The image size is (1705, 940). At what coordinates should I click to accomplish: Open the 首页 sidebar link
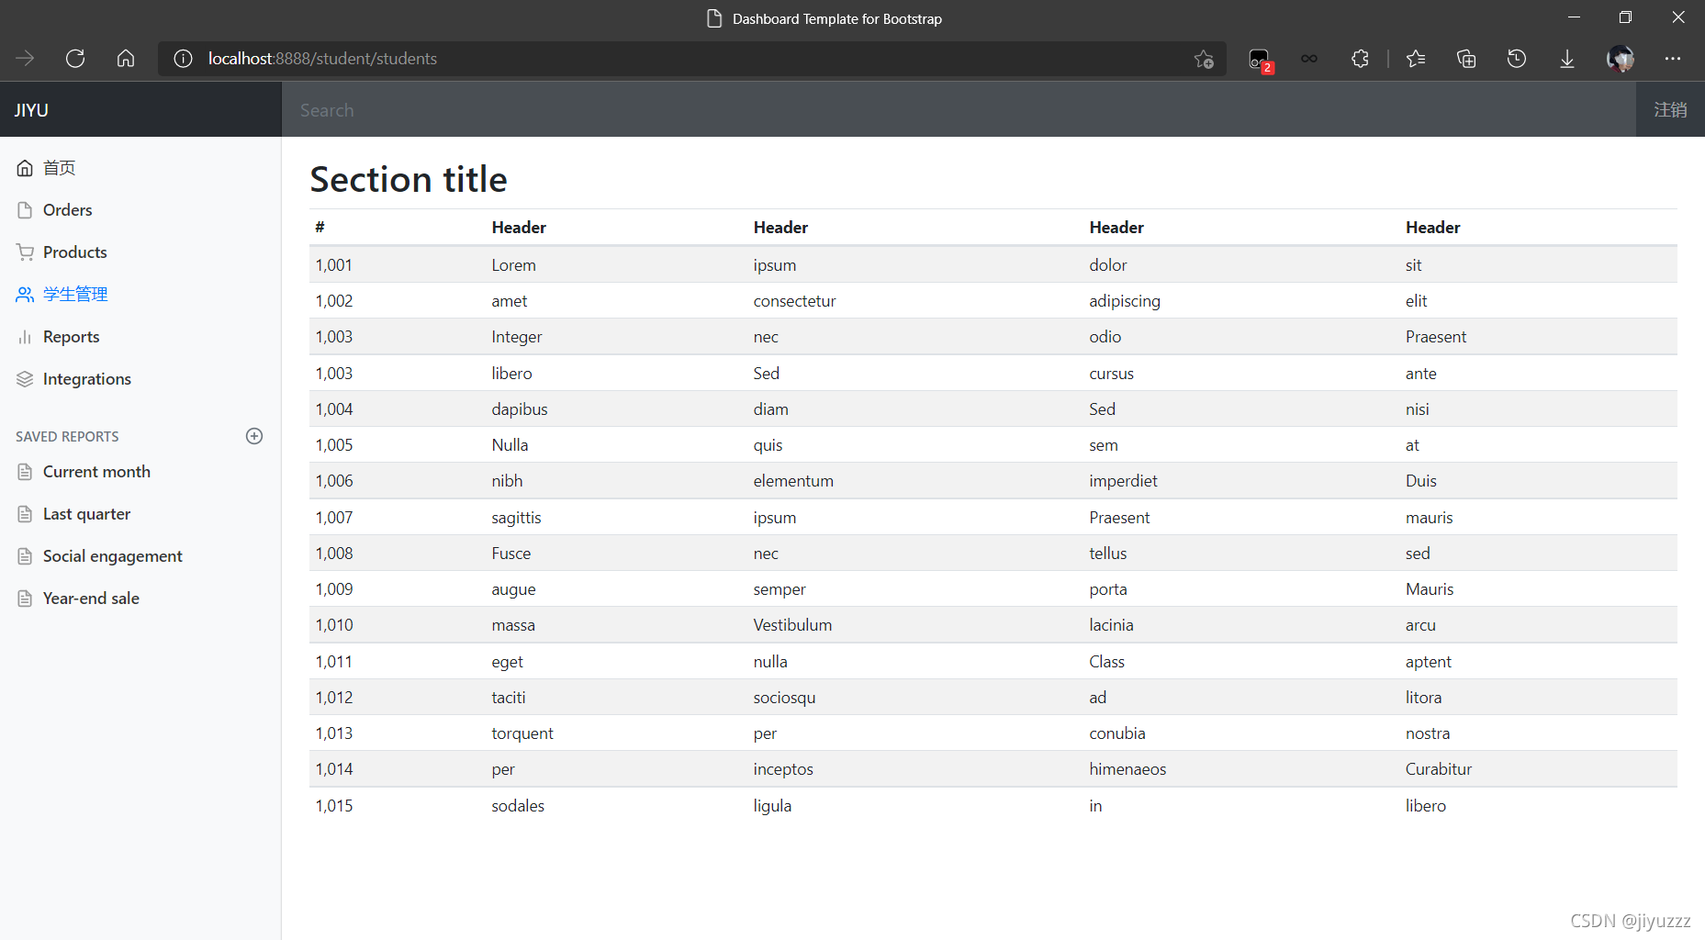point(60,168)
